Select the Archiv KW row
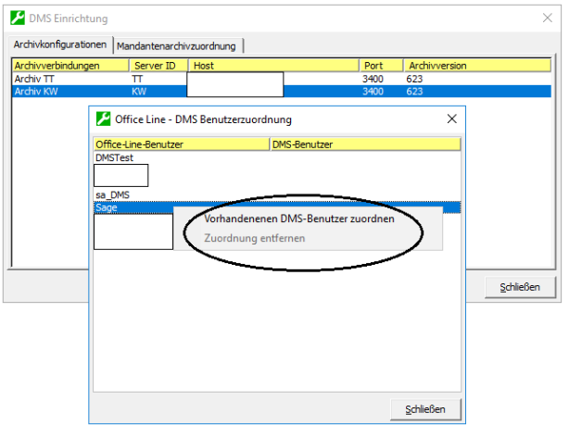 (x=35, y=92)
